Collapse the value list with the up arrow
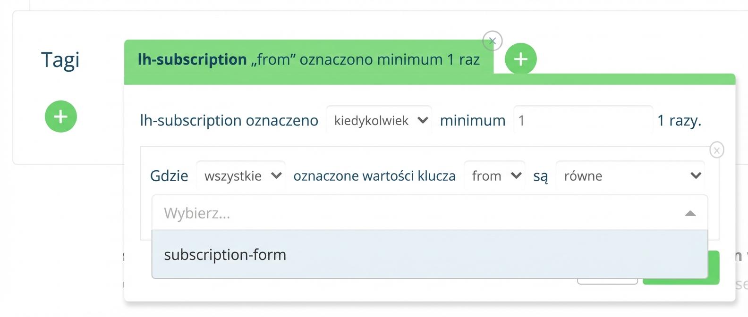The height and width of the screenshot is (317, 748). (x=690, y=214)
